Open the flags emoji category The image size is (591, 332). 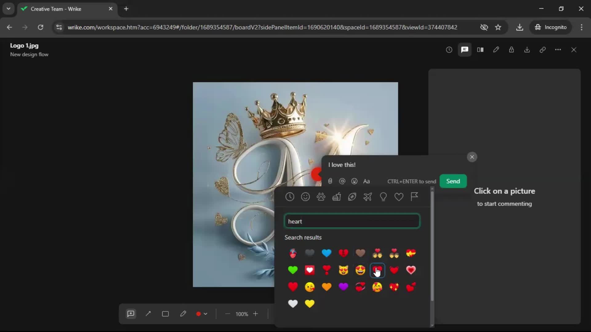pyautogui.click(x=414, y=197)
